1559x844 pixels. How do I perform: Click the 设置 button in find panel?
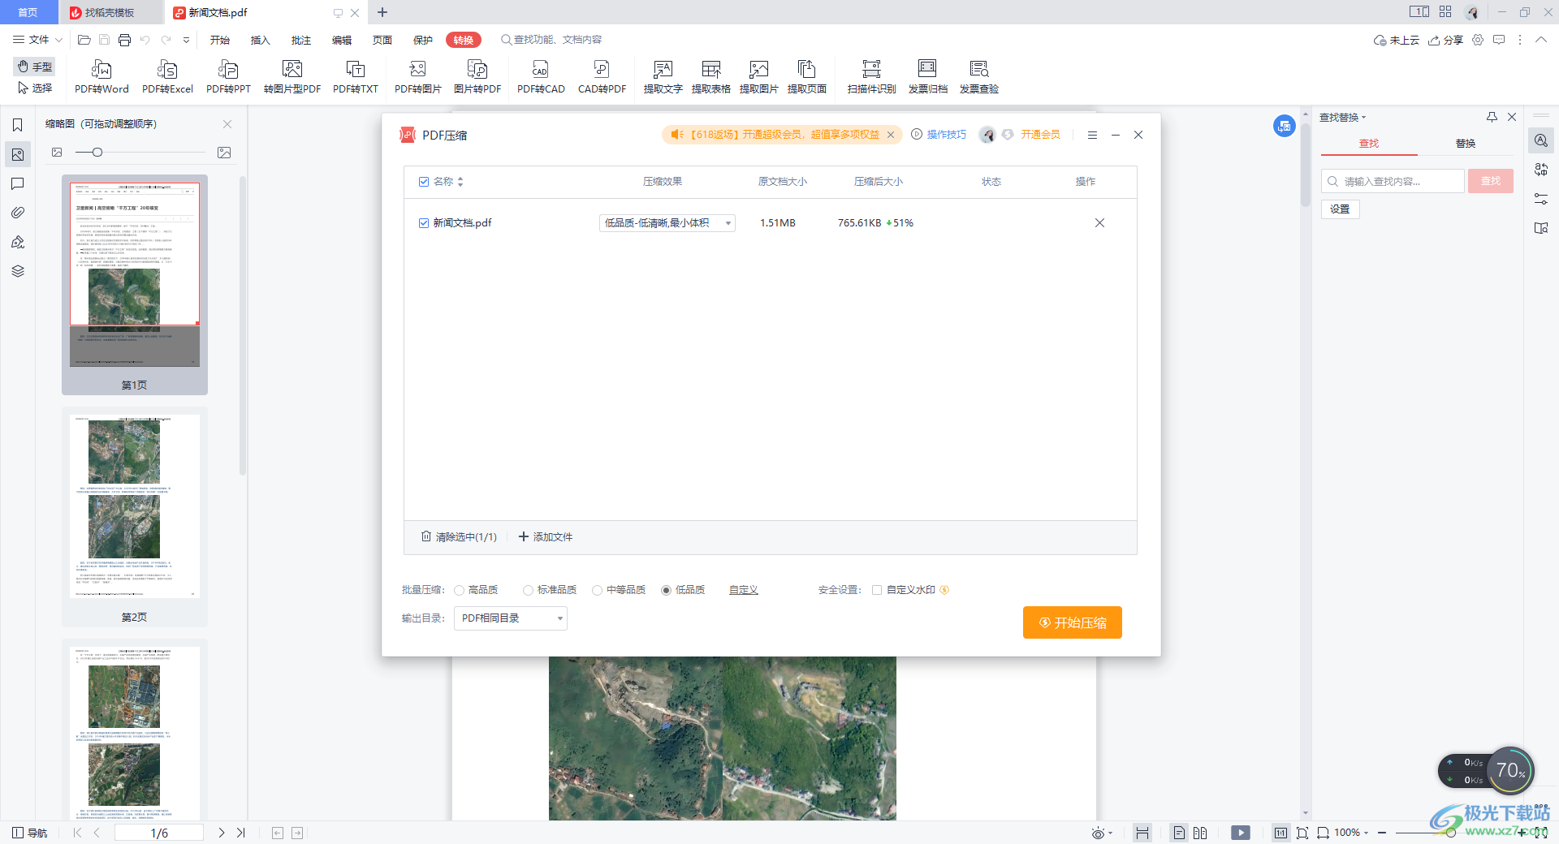tap(1340, 209)
